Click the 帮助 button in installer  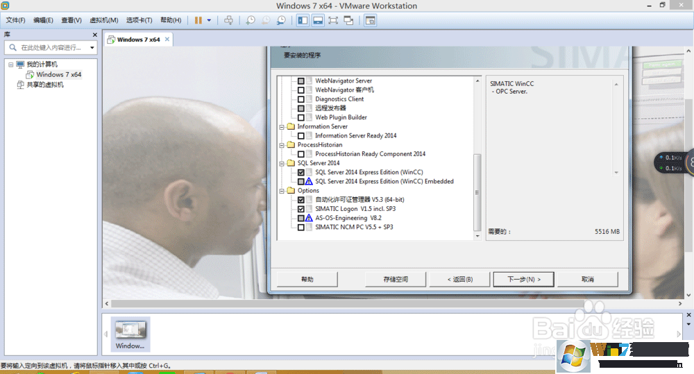point(307,279)
